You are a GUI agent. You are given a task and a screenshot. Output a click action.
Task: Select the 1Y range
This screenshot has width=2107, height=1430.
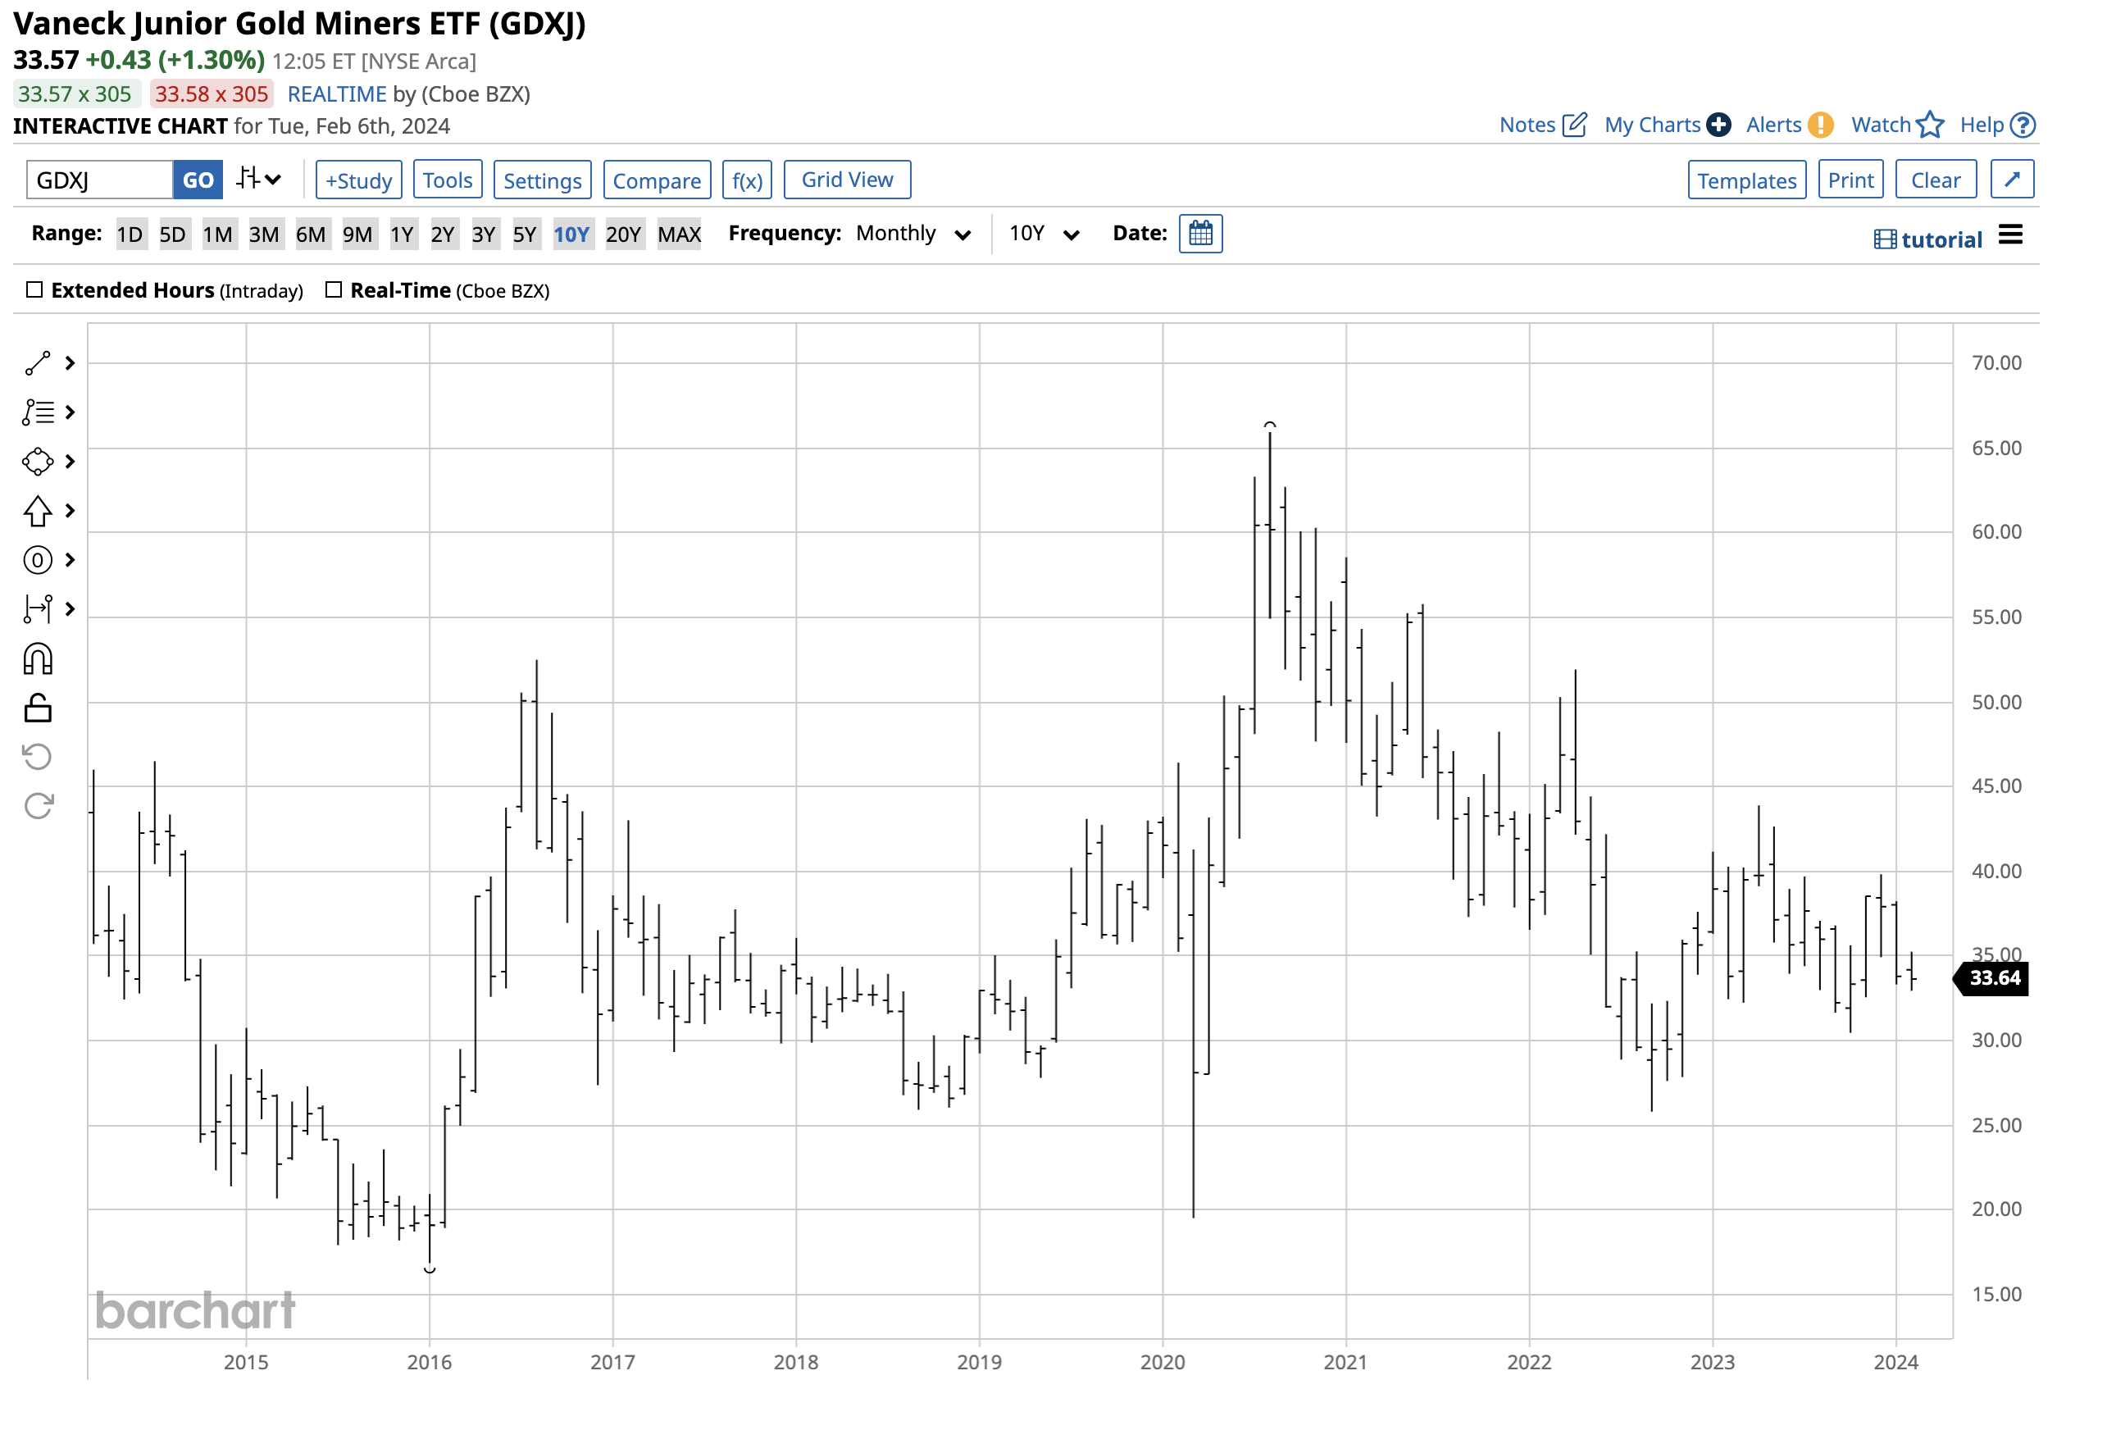(x=403, y=235)
